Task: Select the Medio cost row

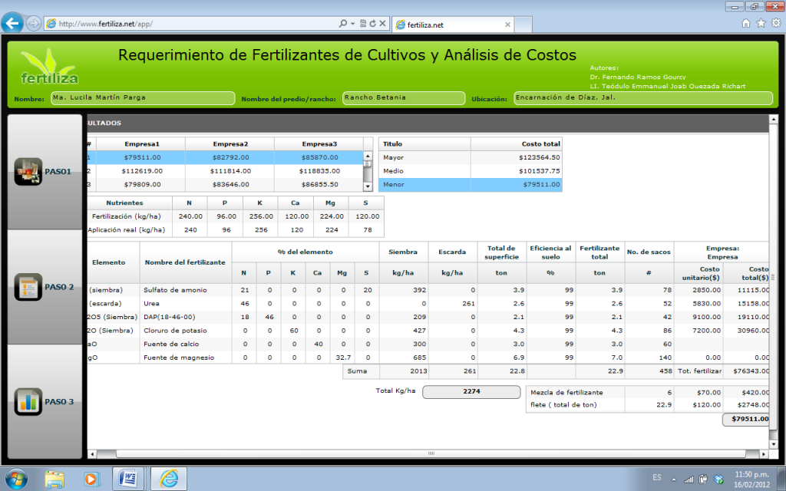Action: point(471,171)
